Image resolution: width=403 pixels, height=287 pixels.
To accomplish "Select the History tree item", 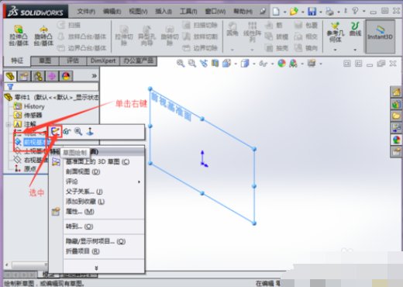I will (29, 106).
